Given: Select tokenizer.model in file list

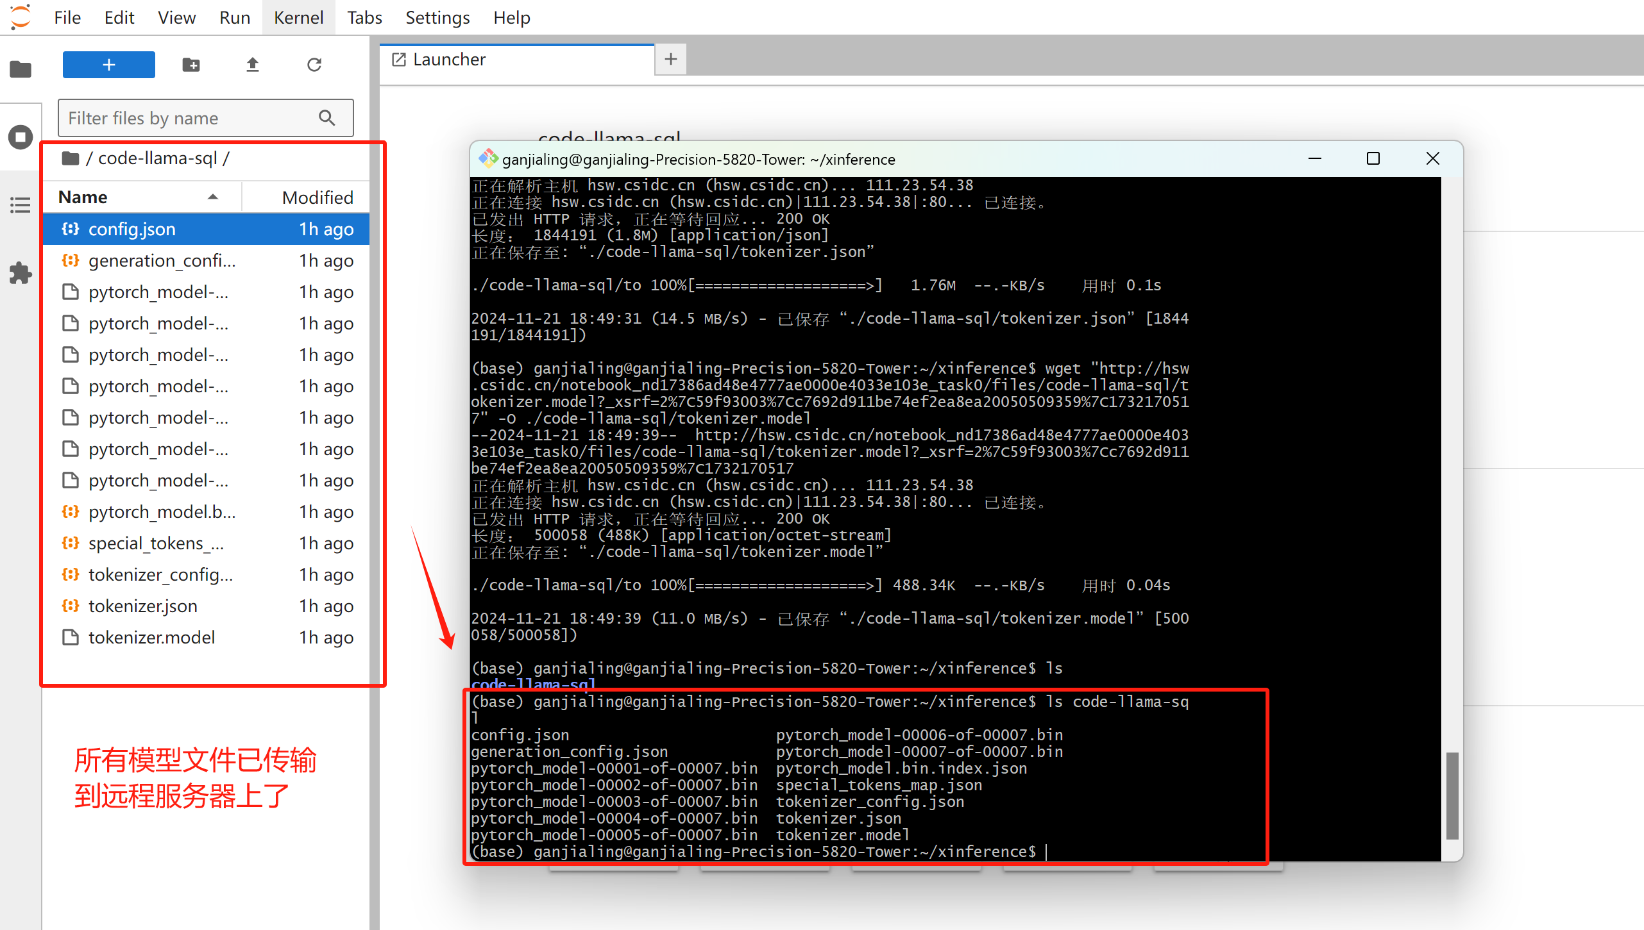Looking at the screenshot, I should [x=207, y=637].
